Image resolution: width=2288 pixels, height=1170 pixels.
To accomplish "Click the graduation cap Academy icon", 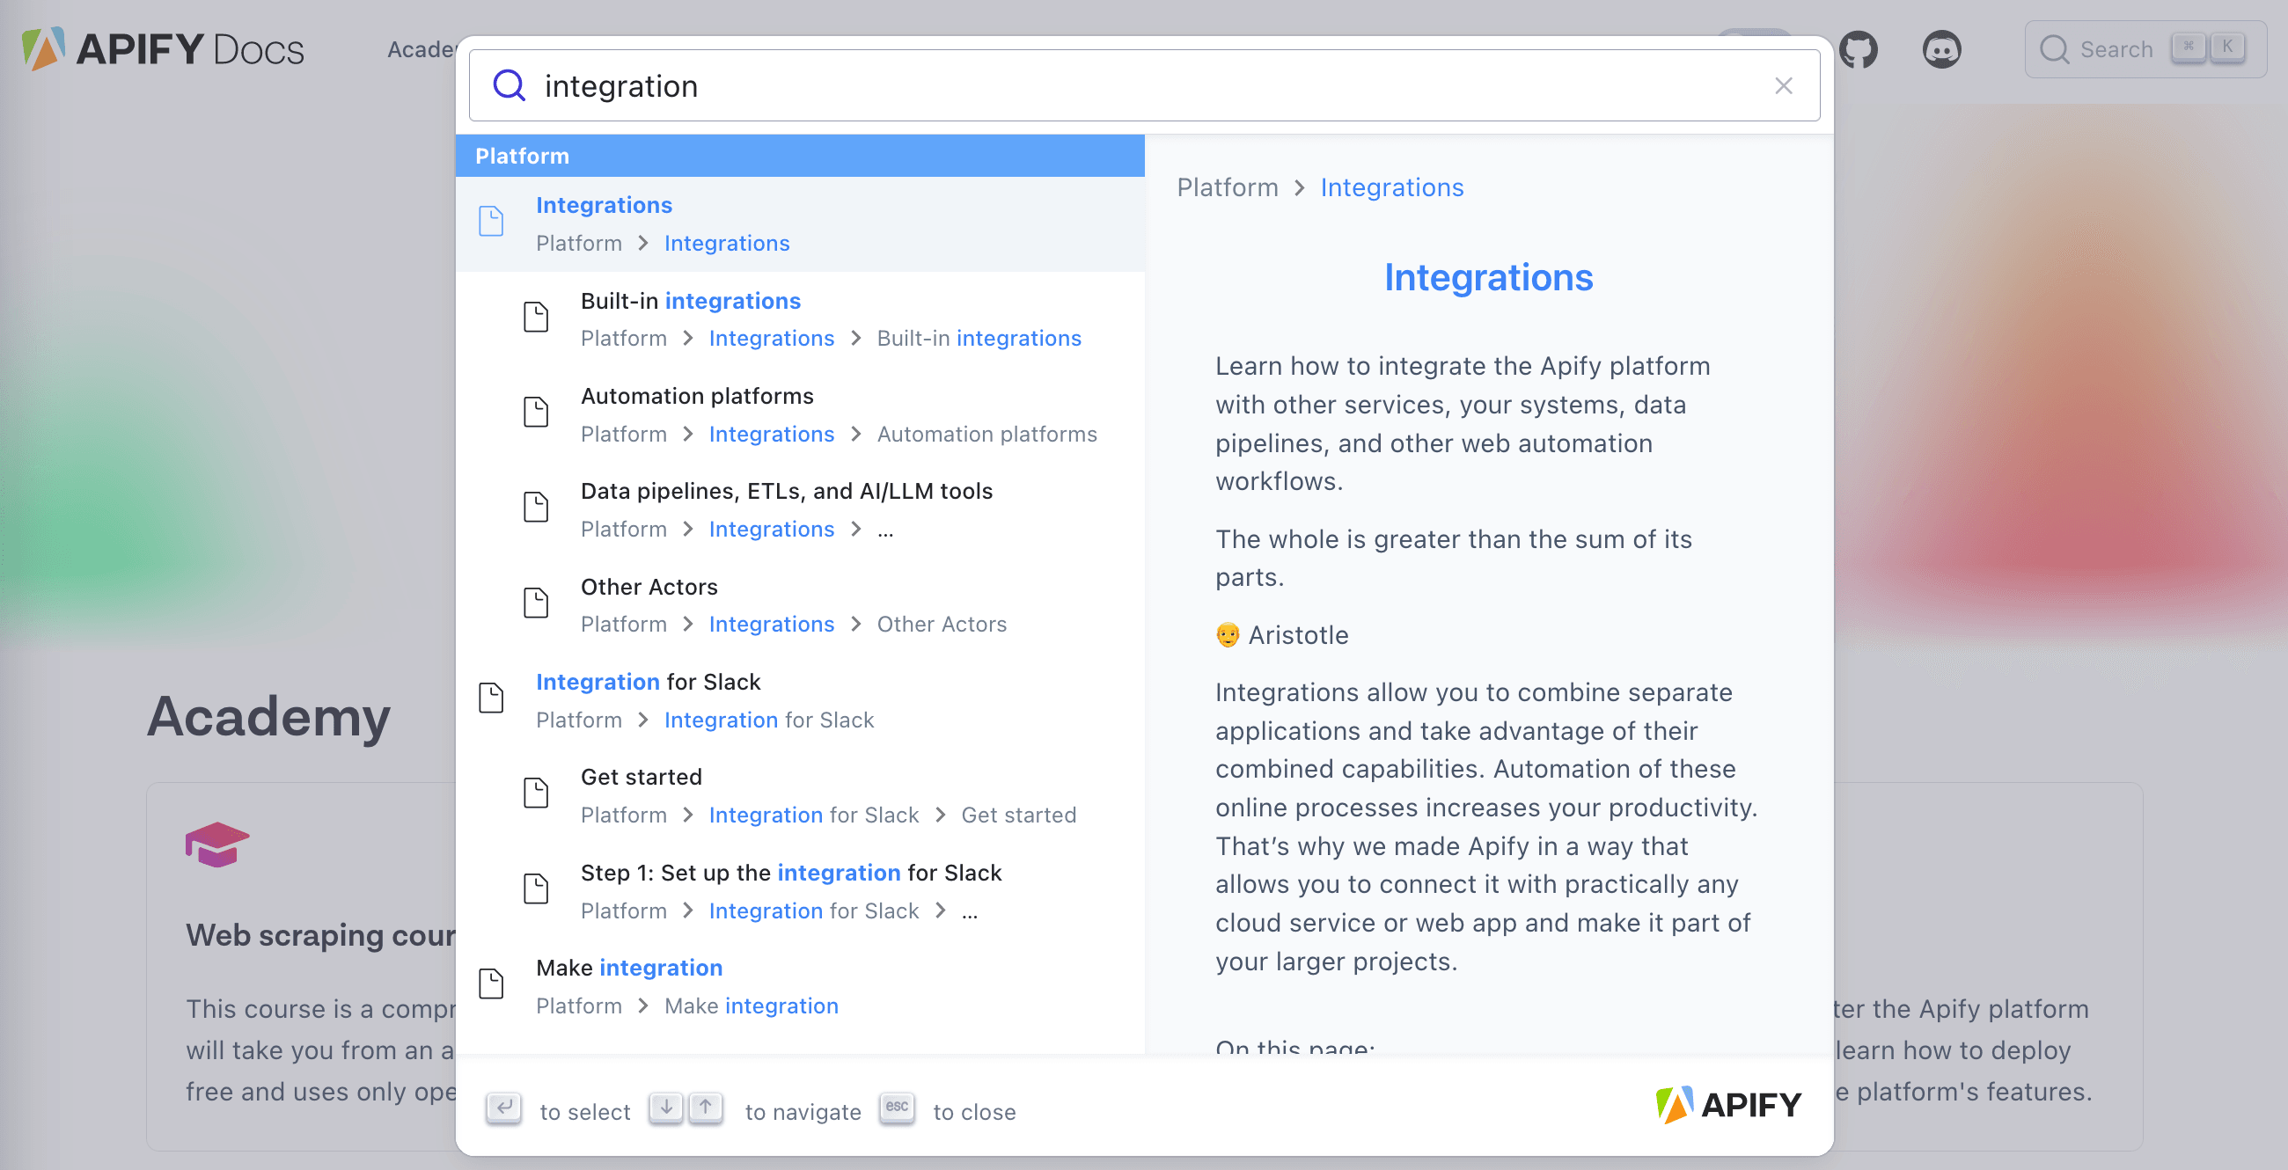I will coord(216,844).
